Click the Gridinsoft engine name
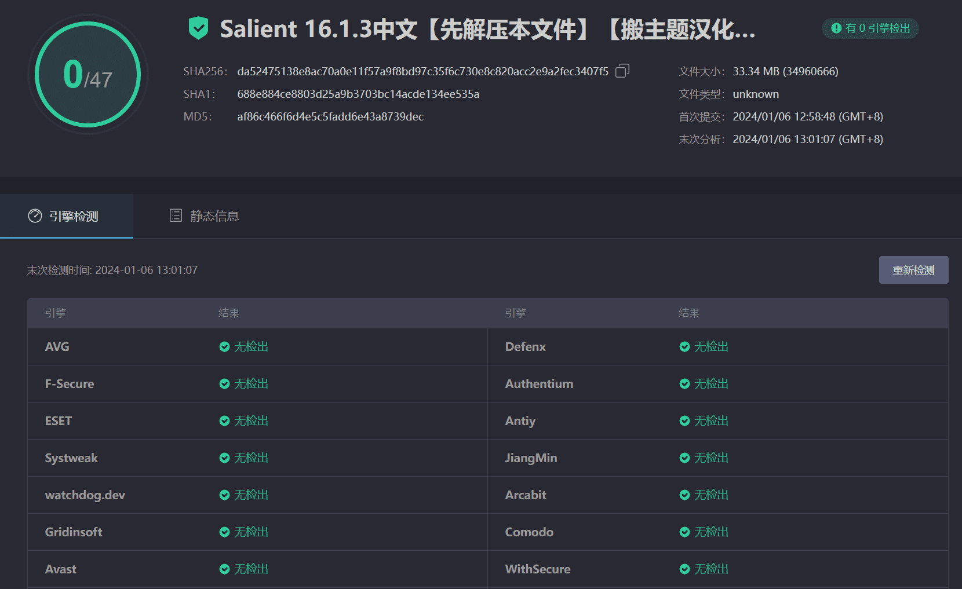962x589 pixels. click(x=74, y=532)
